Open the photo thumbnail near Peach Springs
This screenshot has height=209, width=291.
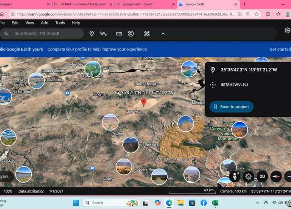tap(131, 145)
